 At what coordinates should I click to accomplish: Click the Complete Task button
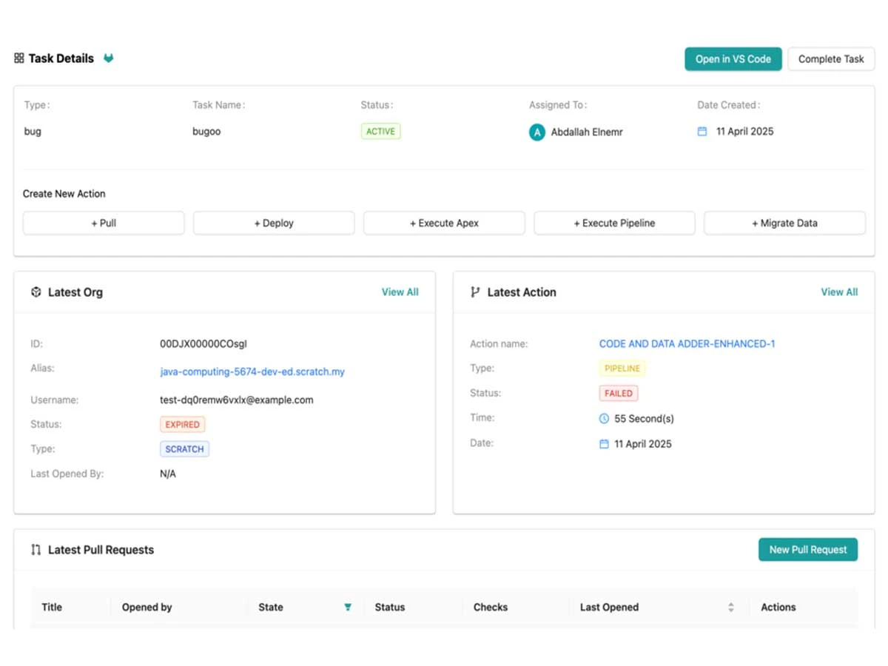coord(831,59)
